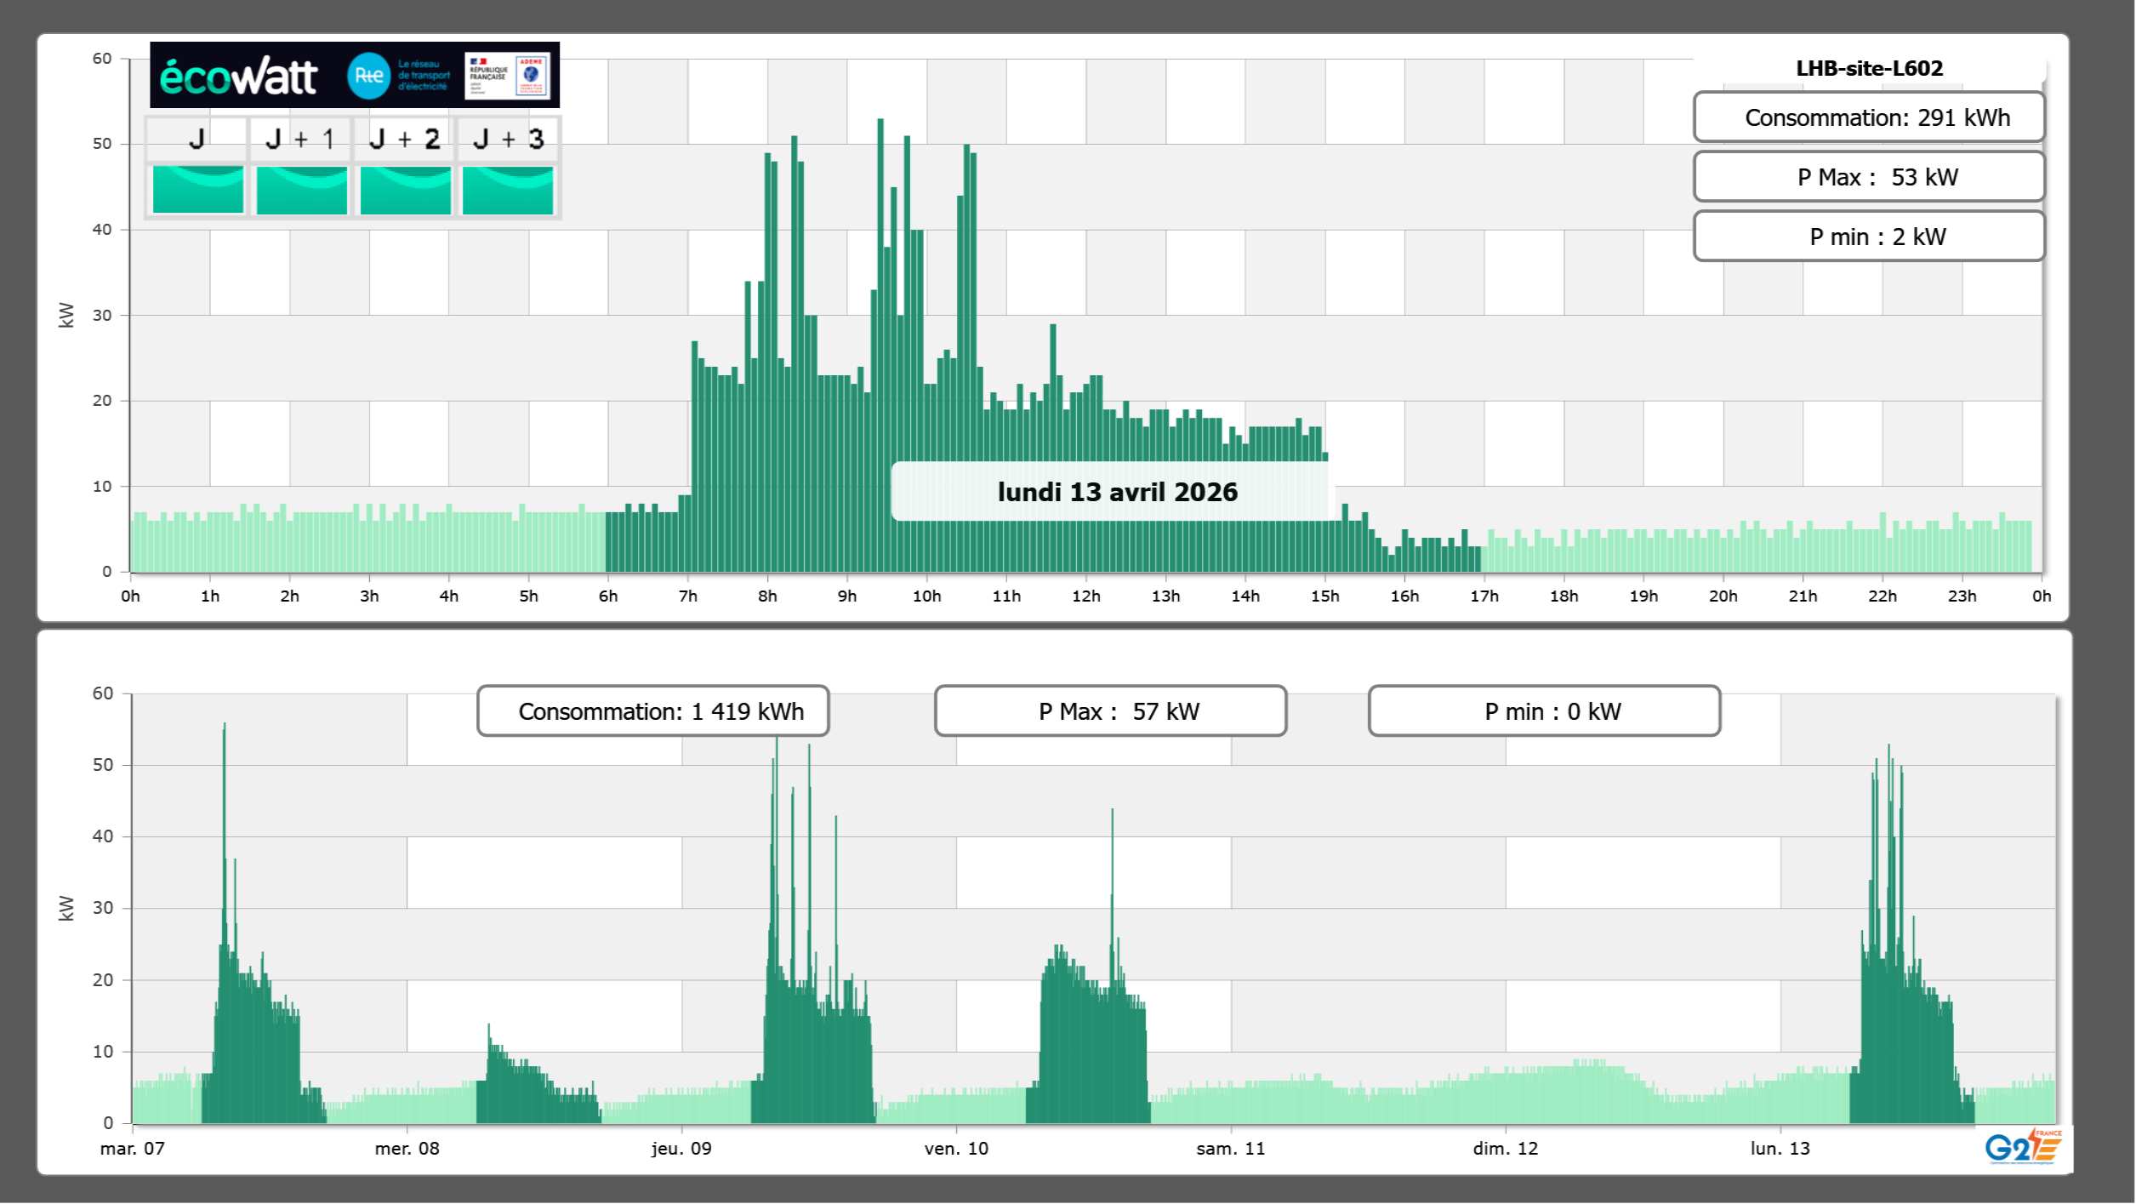Viewport: 2136px width, 1204px height.
Task: Click the LHB-site-L602 site title
Action: coord(1869,69)
